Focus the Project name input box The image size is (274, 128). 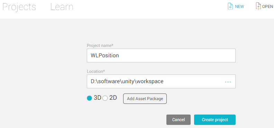(161, 56)
